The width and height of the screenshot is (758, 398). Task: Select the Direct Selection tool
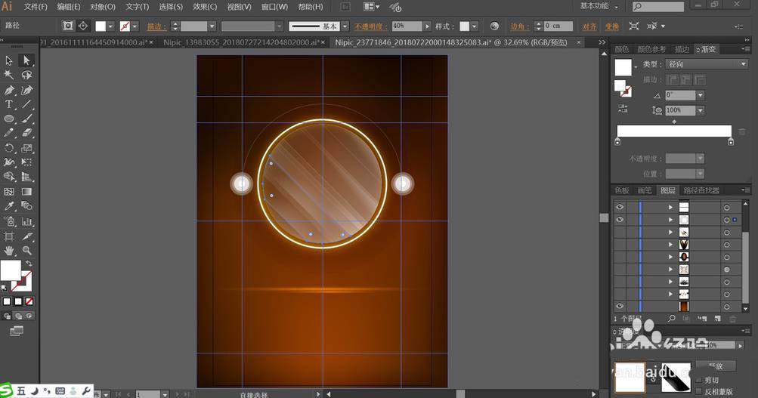(26, 60)
